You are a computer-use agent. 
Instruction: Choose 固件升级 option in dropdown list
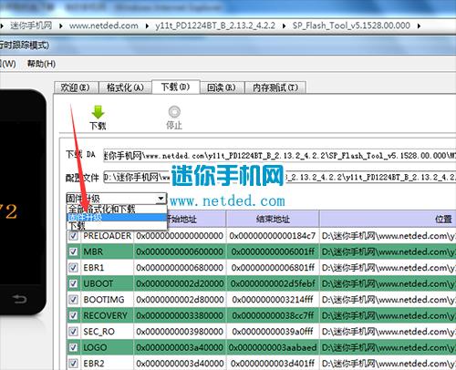pyautogui.click(x=117, y=217)
